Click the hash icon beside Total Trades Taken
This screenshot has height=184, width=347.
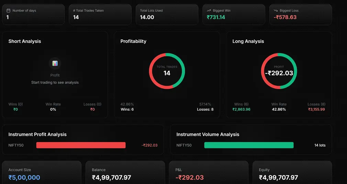tap(74, 11)
